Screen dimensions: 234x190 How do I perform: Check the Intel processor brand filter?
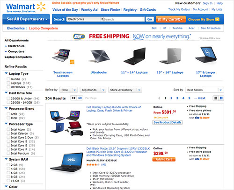coord(8,118)
